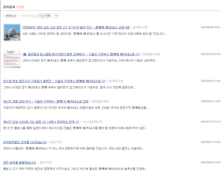Click the snippet starting '블로그 초기 부터 꾸준히'

point(75,169)
